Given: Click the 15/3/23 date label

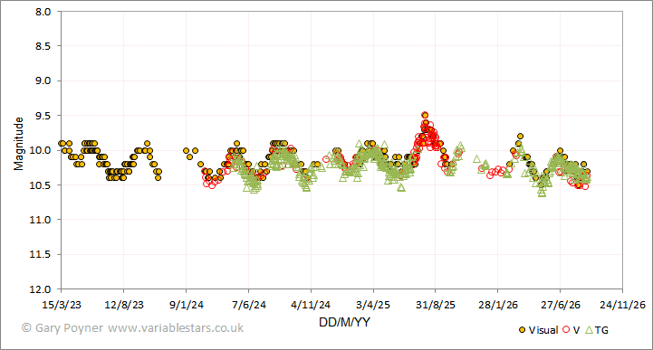Looking at the screenshot, I should pos(62,305).
